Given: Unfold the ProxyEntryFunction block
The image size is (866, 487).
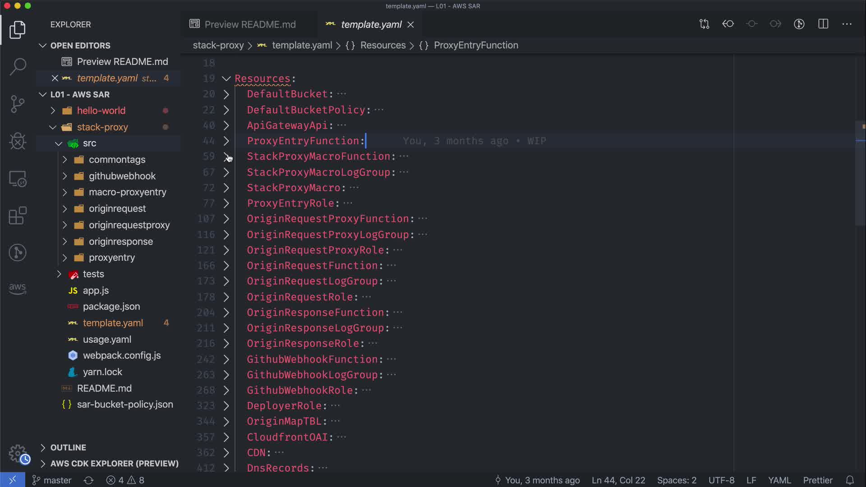Looking at the screenshot, I should pyautogui.click(x=226, y=141).
